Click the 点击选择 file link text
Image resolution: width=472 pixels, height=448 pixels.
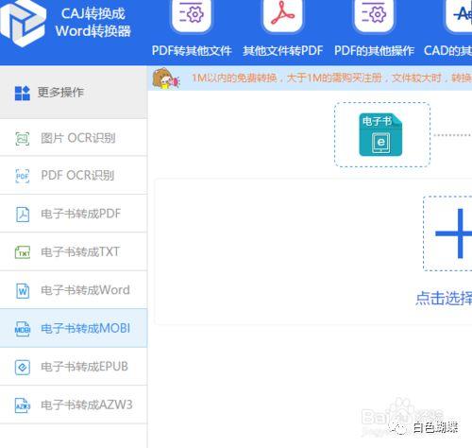444,298
